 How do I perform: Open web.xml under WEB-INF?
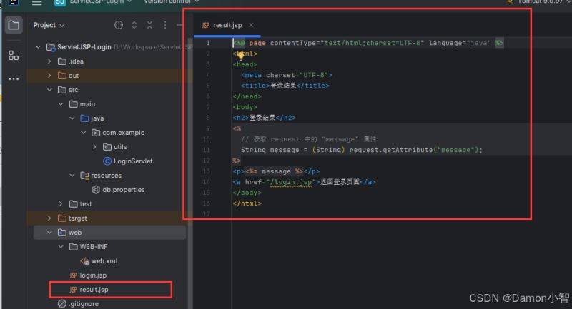click(x=104, y=261)
